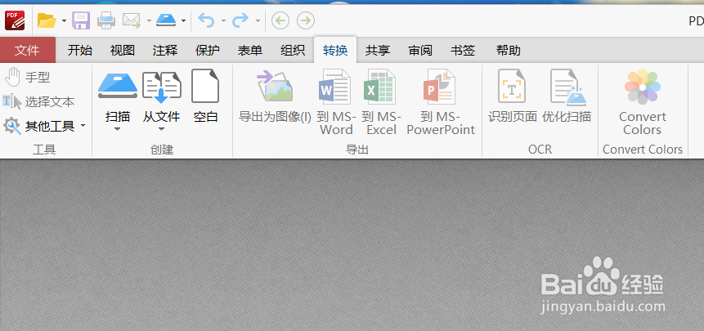The height and width of the screenshot is (331, 704).
Task: Select the 选择文本 tool
Action: (38, 102)
